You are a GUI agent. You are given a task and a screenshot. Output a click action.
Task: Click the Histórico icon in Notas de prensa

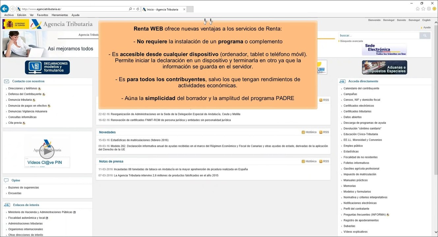pyautogui.click(x=303, y=162)
